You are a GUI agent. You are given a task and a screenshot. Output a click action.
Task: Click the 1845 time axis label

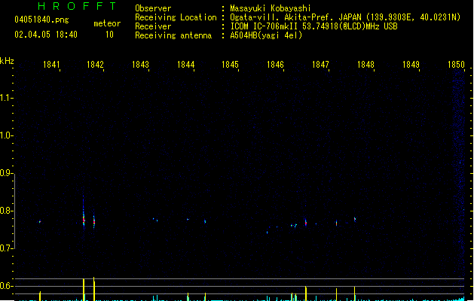click(x=230, y=65)
